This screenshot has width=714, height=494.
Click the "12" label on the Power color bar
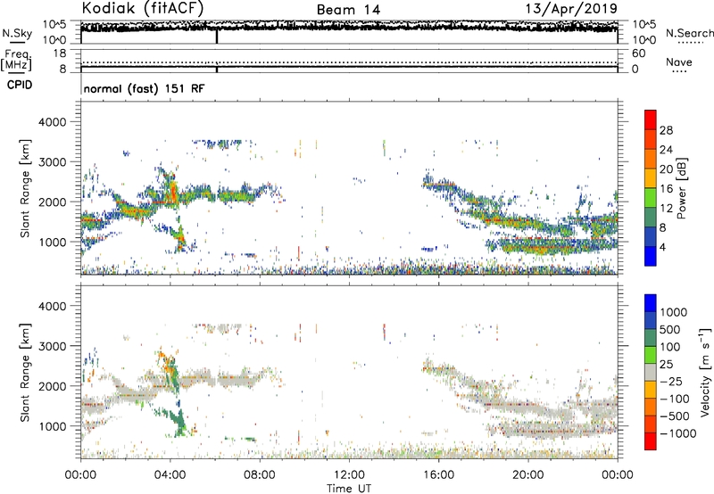coord(666,209)
